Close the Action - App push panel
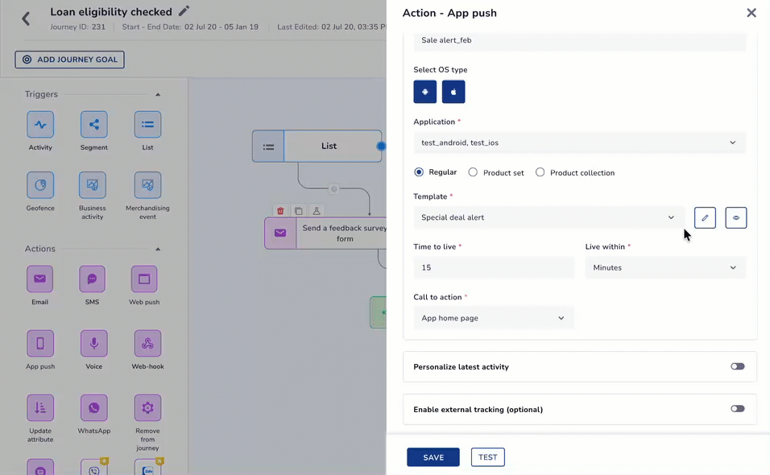The image size is (770, 475). (751, 13)
